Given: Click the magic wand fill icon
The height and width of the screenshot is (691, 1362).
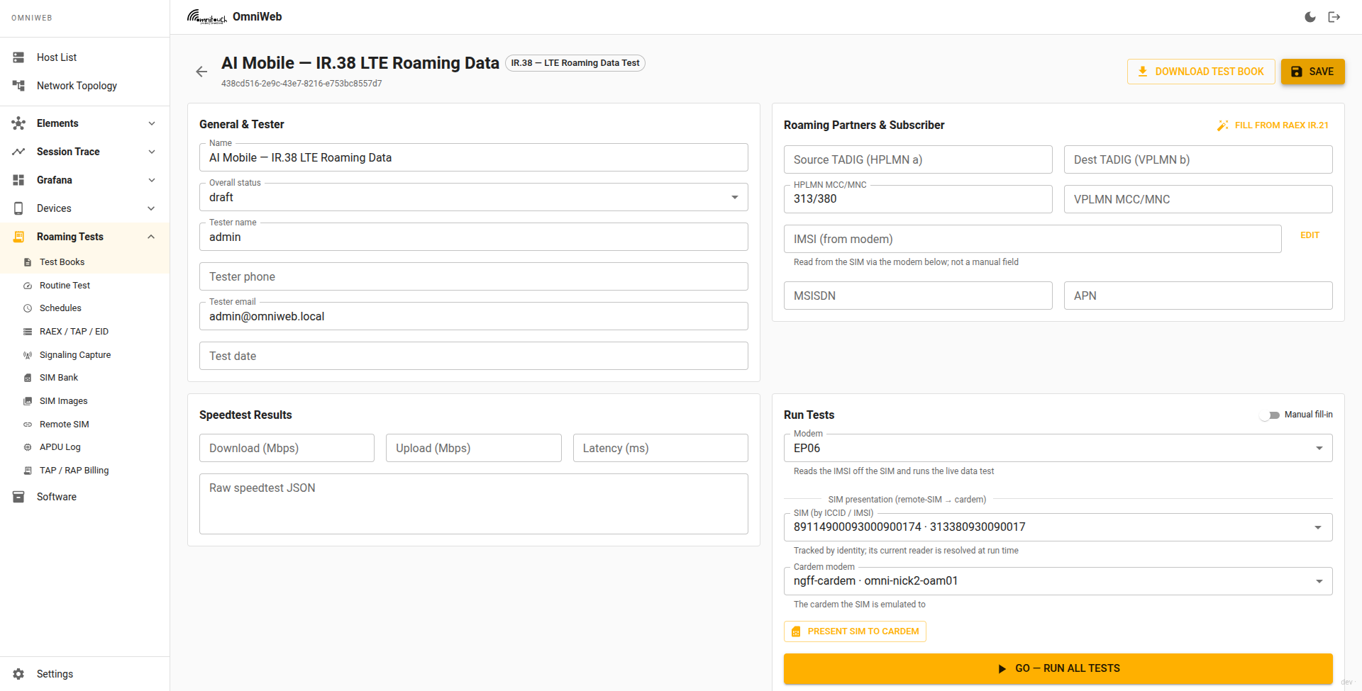Looking at the screenshot, I should pos(1222,125).
